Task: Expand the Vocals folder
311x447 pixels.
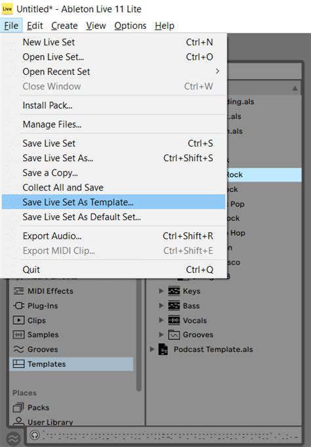Action: point(161,320)
